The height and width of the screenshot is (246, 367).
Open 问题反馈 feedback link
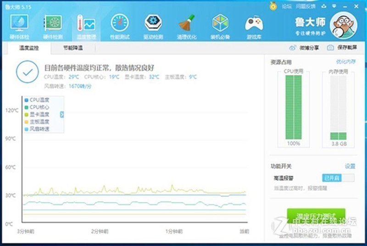(x=306, y=6)
